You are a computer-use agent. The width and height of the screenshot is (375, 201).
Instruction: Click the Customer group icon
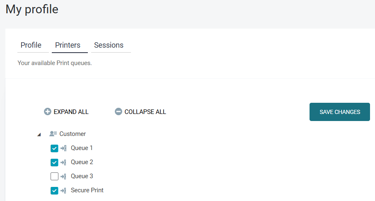pos(53,134)
